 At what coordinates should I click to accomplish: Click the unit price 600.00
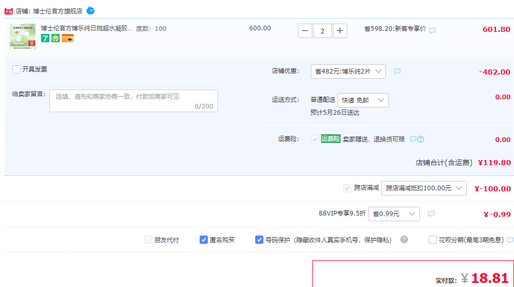[260, 28]
